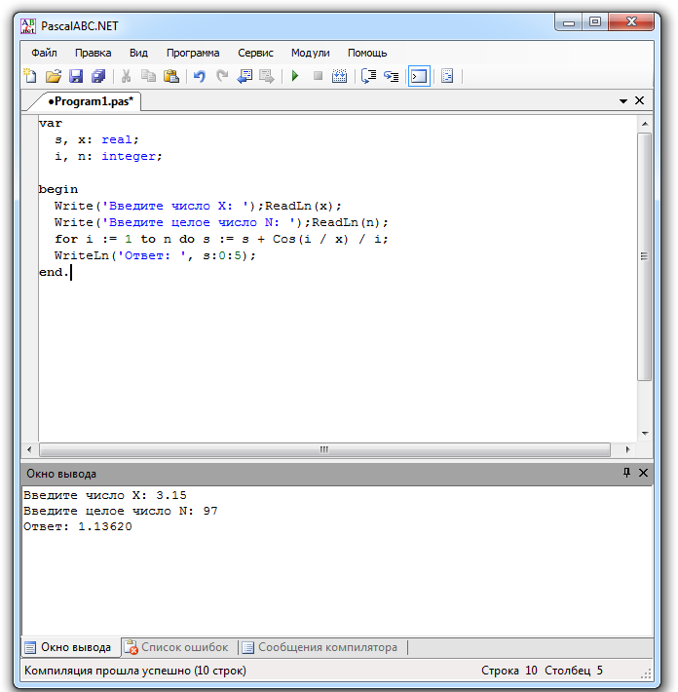The image size is (678, 692).
Task: Click the Undo arrow icon
Action: point(199,76)
